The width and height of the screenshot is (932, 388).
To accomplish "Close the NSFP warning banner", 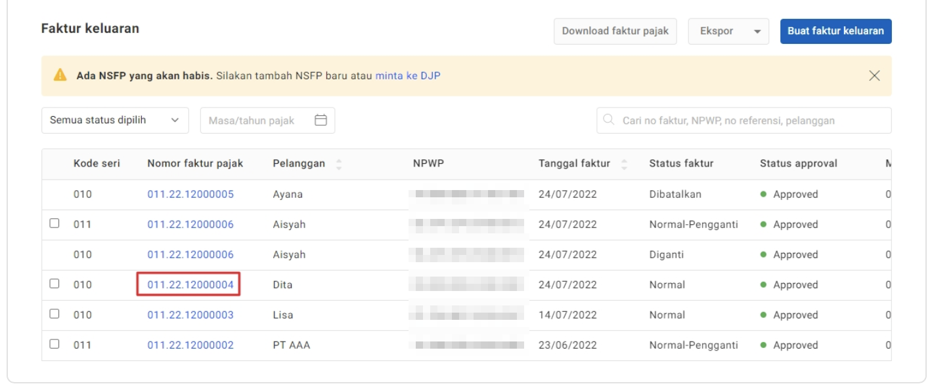I will coord(874,75).
